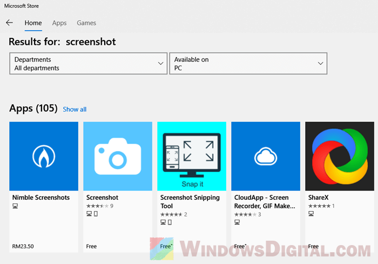Open the Nimble Screenshots title
Screen dimensions: 378x264
click(x=41, y=197)
